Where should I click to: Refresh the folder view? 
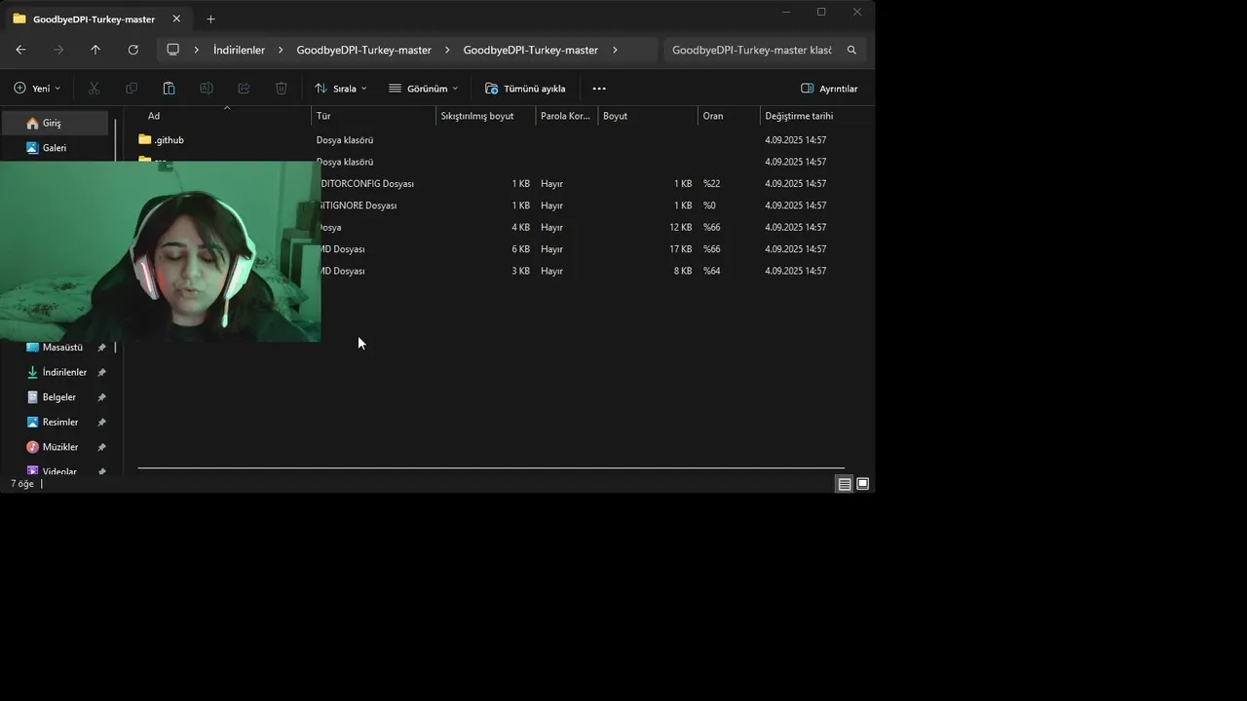[132, 50]
